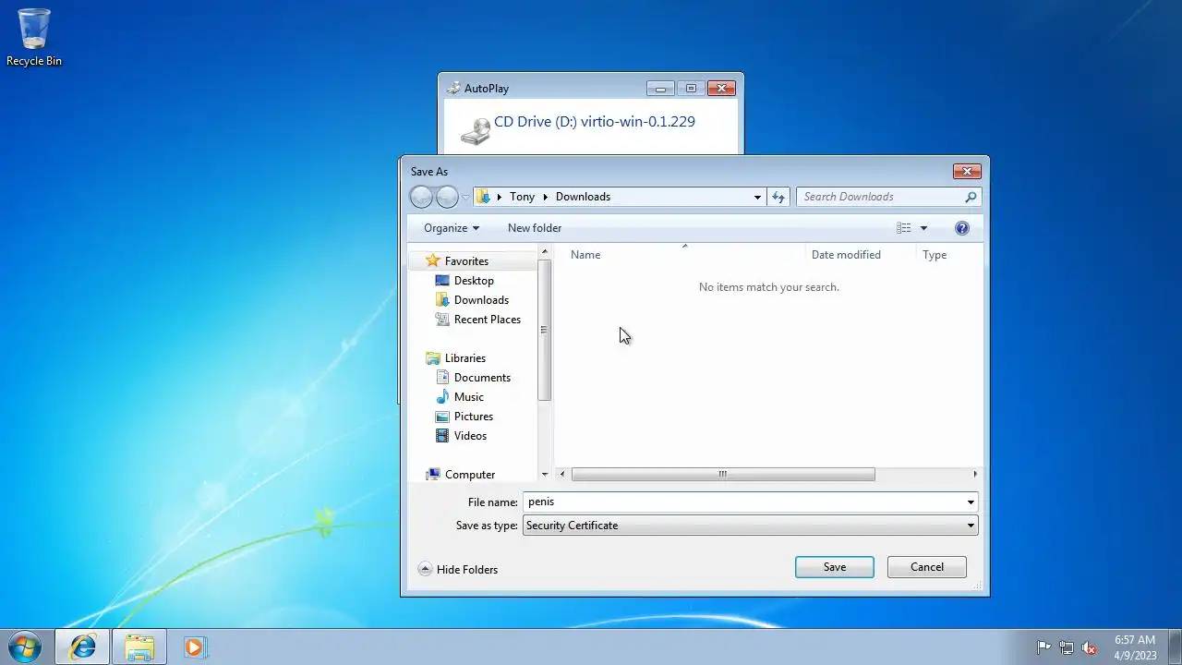The height and width of the screenshot is (665, 1182).
Task: Click the Desktop icon in navigation pane
Action: (442, 281)
